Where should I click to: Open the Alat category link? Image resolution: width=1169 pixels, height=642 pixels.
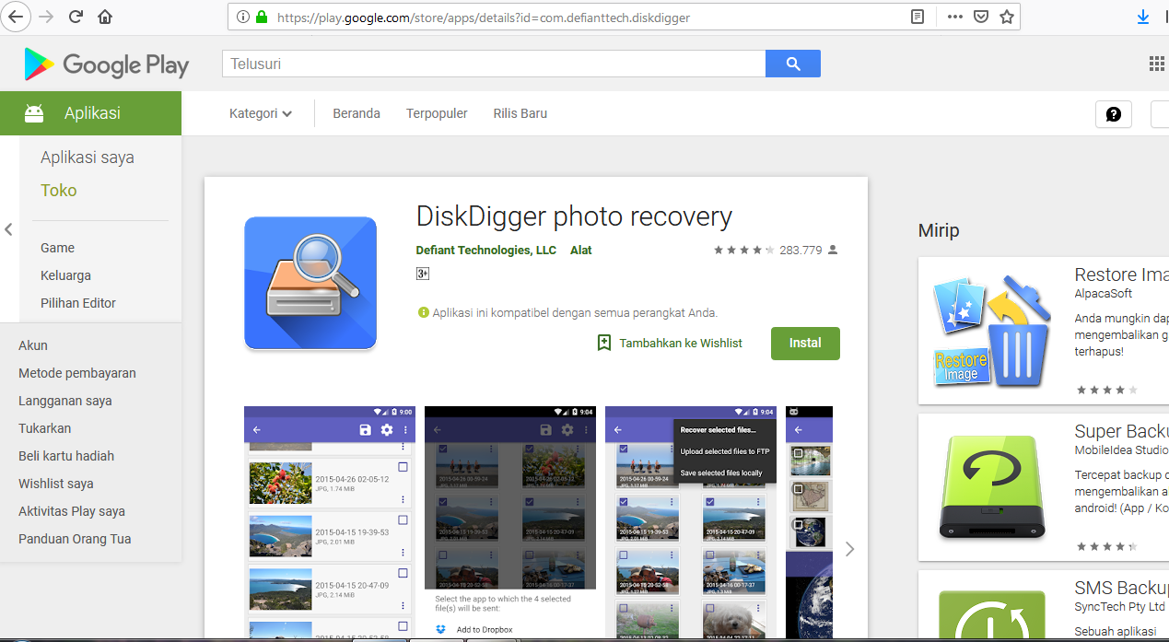point(581,250)
